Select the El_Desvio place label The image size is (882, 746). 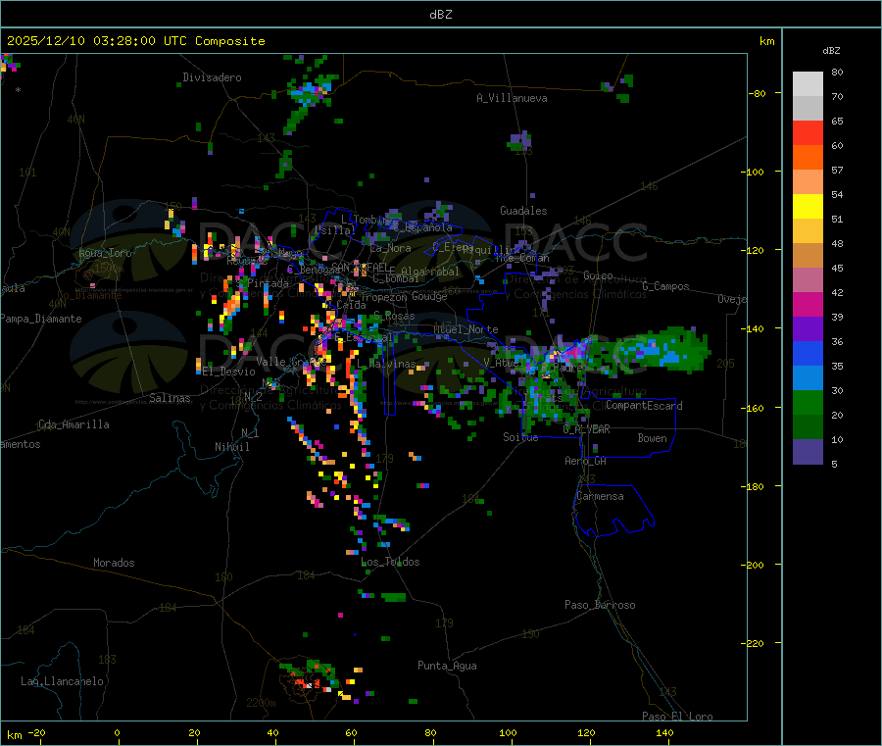point(229,372)
